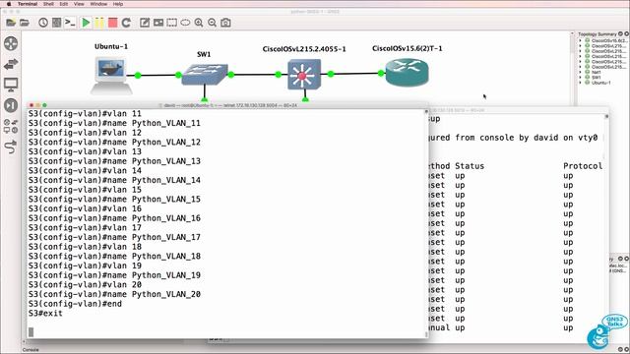The width and height of the screenshot is (630, 354).
Task: Open the snapshot manager clock icon
Action: pyautogui.click(x=43, y=23)
